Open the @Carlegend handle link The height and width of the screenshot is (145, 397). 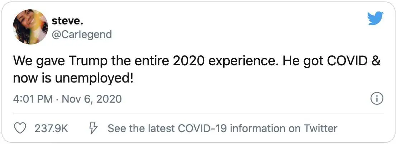coord(82,34)
